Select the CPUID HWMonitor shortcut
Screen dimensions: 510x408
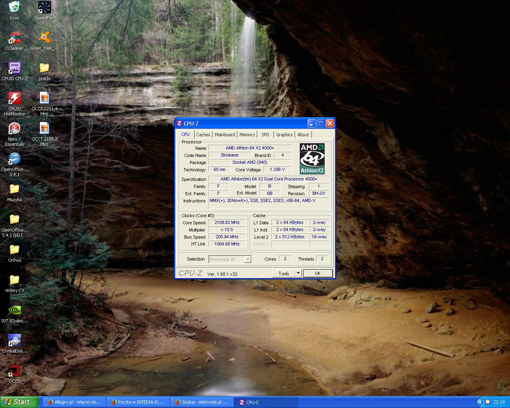pos(14,98)
